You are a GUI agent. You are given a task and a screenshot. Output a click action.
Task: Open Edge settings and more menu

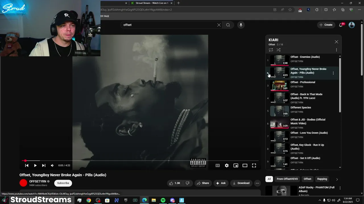pos(360,10)
